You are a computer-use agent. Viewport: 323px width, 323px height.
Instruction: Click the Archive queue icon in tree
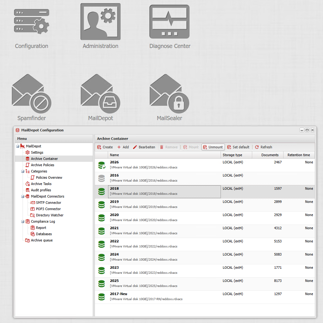click(27, 240)
